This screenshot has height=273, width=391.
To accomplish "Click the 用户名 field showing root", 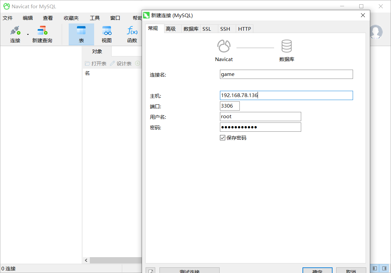I will click(260, 117).
